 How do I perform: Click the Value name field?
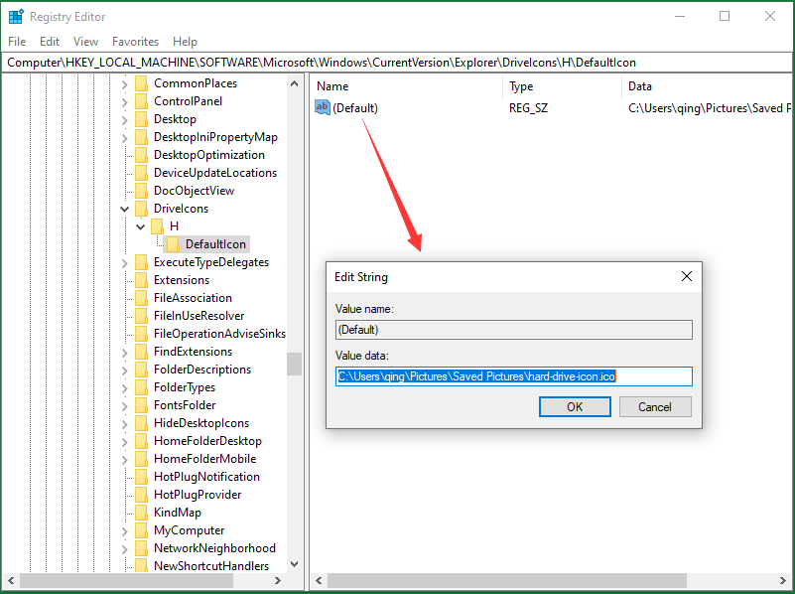pos(513,330)
